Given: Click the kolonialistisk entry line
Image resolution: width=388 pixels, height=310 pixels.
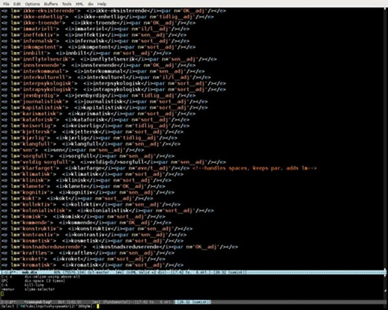Looking at the screenshot, I should (108, 211).
